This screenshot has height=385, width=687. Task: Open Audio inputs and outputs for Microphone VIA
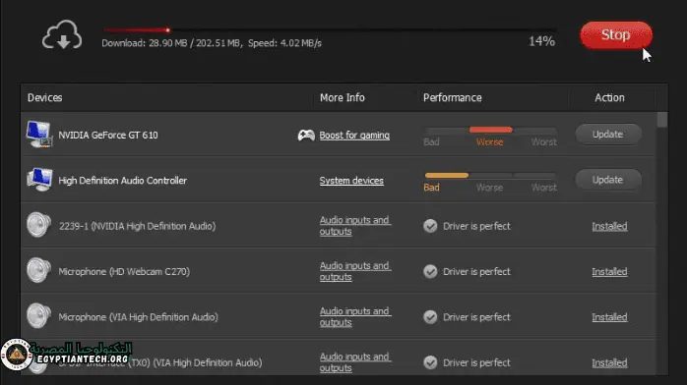[x=355, y=316]
